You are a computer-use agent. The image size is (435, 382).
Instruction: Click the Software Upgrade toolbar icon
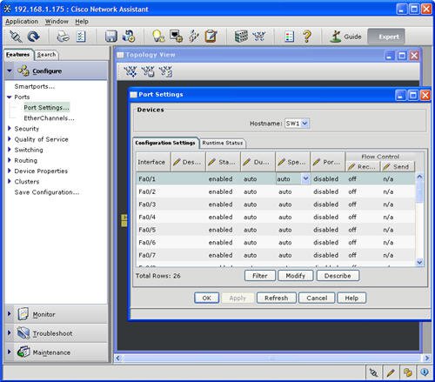pos(129,37)
